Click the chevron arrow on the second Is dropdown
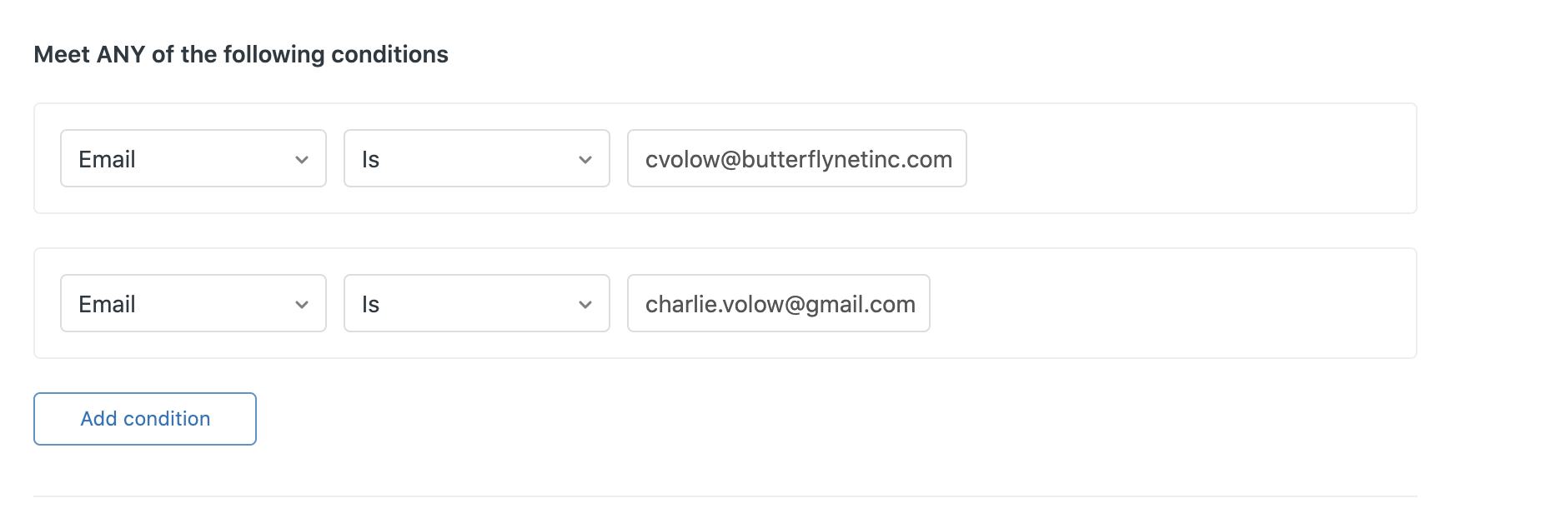Image resolution: width=1566 pixels, height=518 pixels. click(x=585, y=305)
